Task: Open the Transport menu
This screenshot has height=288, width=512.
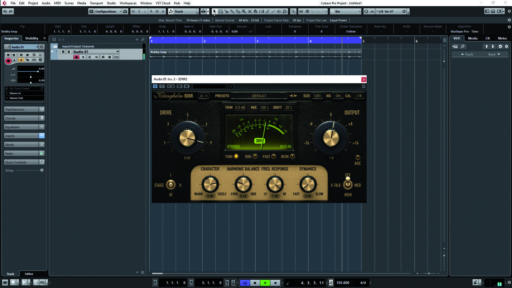Action: click(x=96, y=3)
